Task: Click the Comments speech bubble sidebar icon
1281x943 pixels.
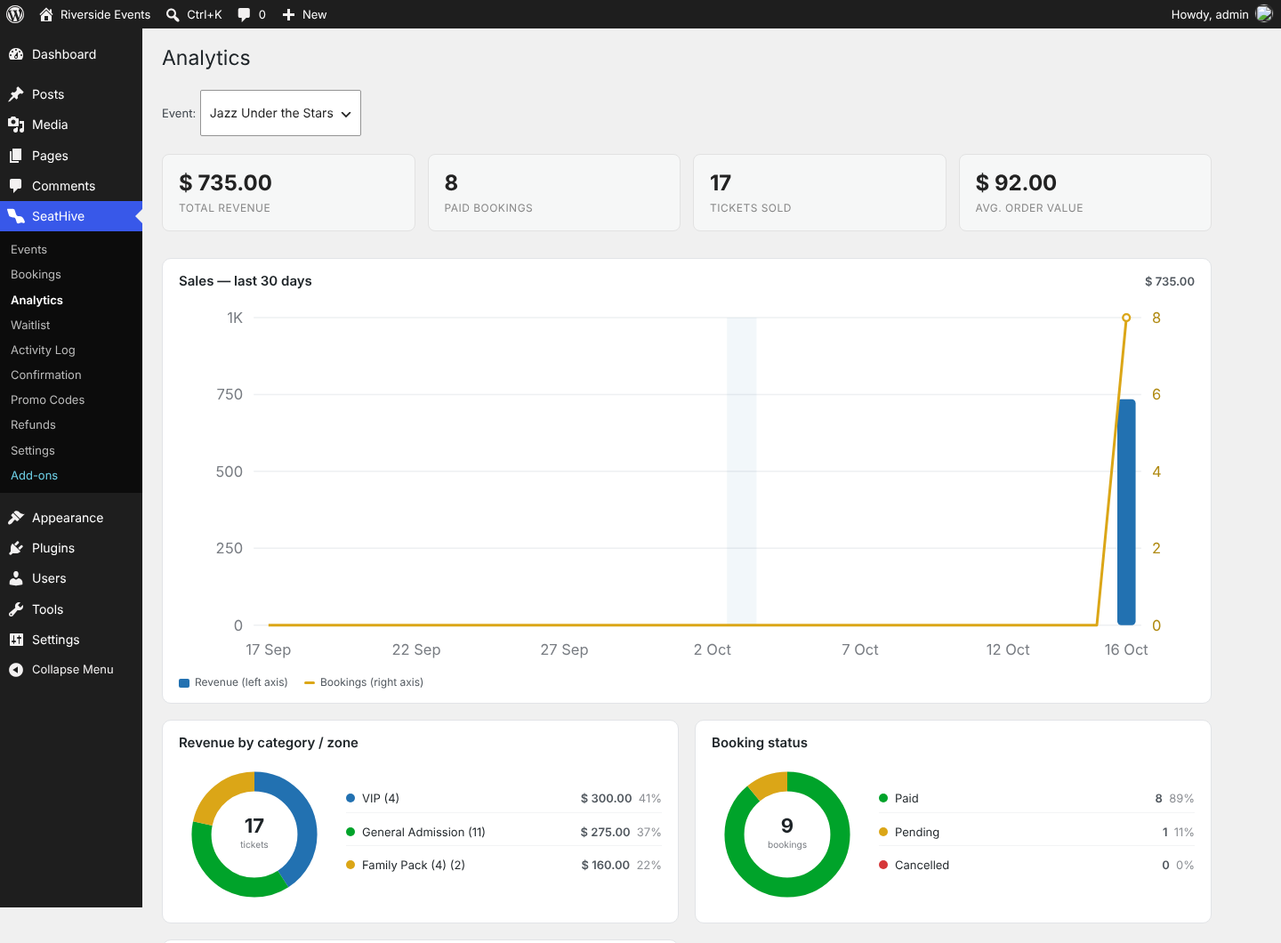Action: click(x=16, y=186)
